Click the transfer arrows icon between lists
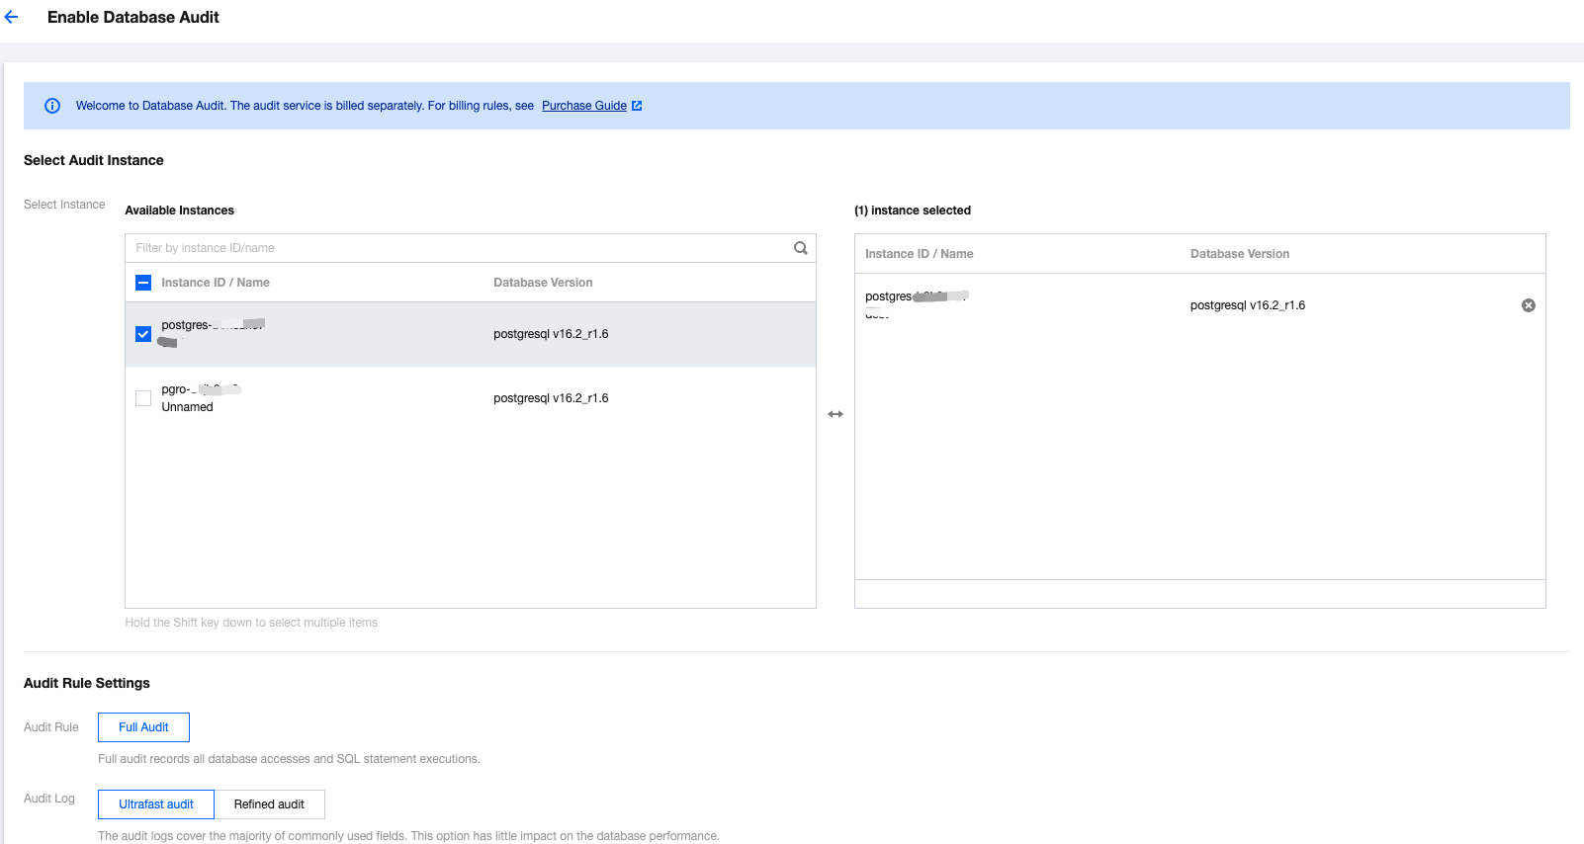Viewport: 1584px width, 844px height. click(x=836, y=414)
